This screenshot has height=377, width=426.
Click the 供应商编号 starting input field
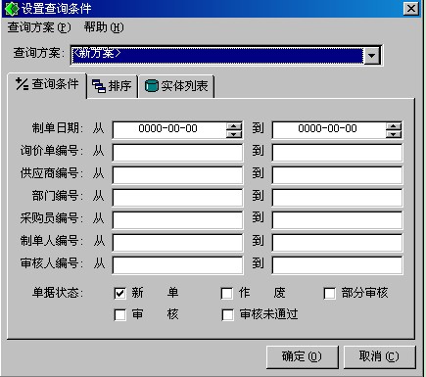(x=177, y=174)
